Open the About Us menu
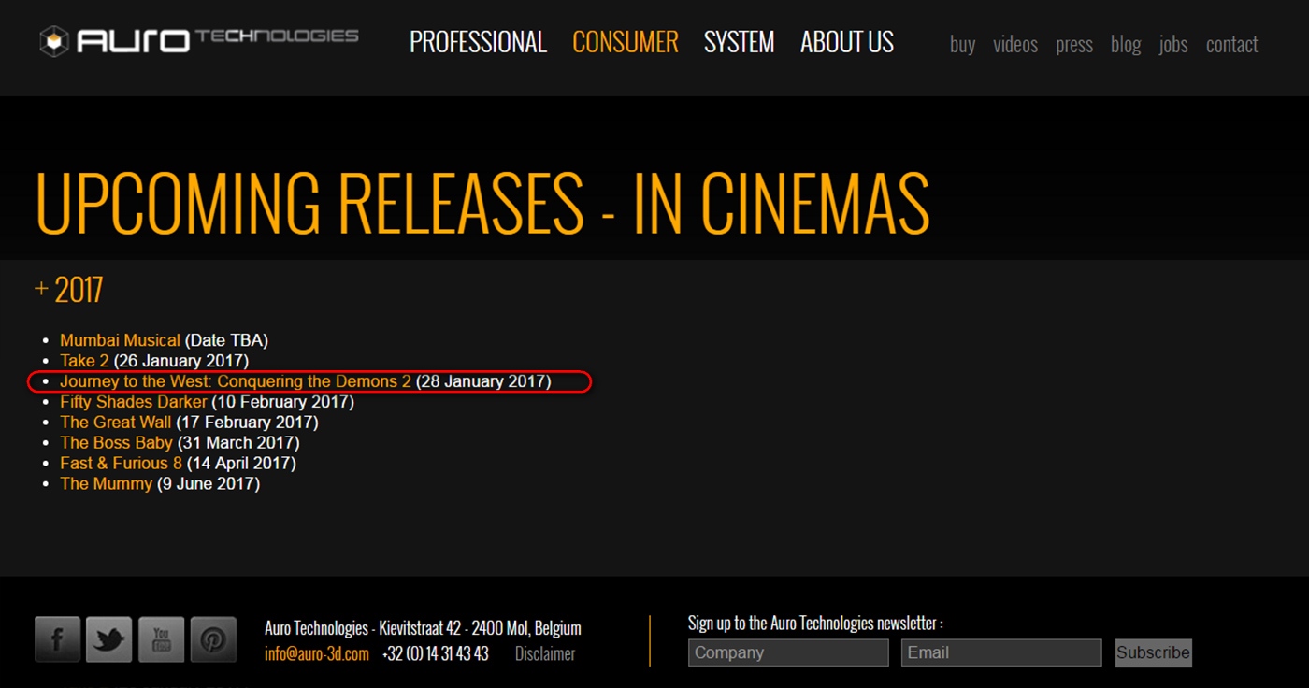 coord(846,42)
